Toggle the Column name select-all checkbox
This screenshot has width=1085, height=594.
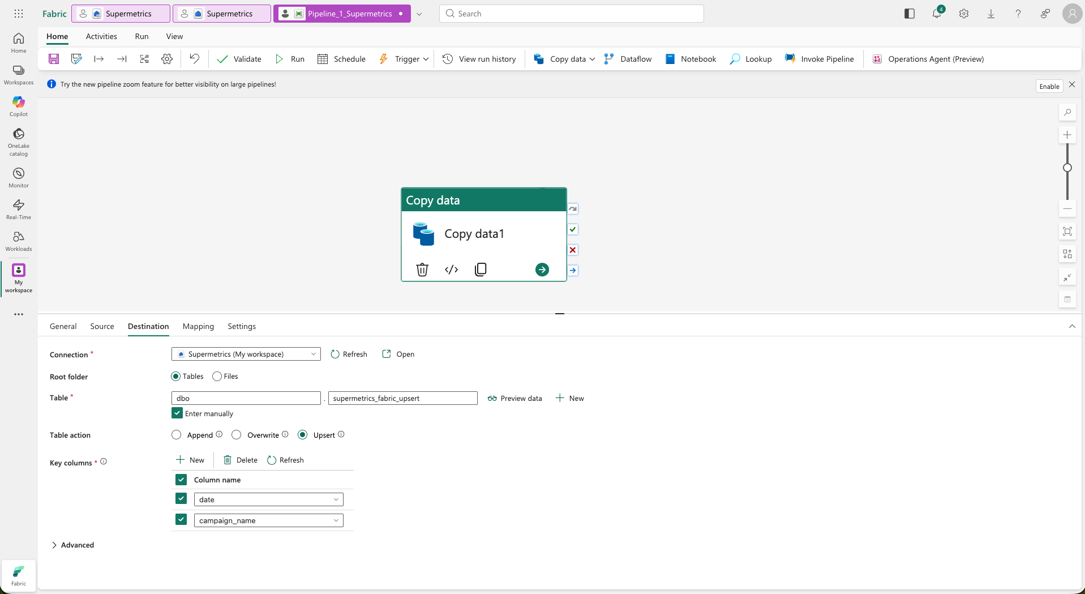click(x=181, y=480)
